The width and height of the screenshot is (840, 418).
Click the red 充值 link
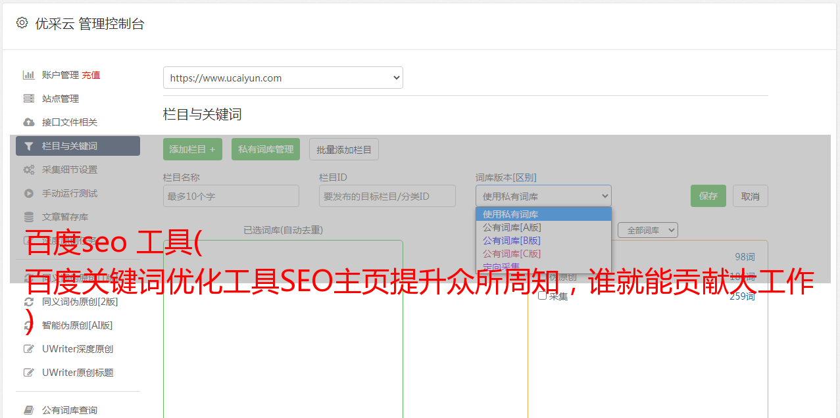[91, 75]
